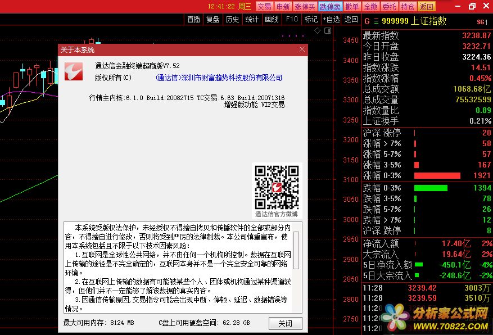Image resolution: width=493 pixels, height=335 pixels.
Task: Add stock via +自选 item
Action: click(x=331, y=20)
